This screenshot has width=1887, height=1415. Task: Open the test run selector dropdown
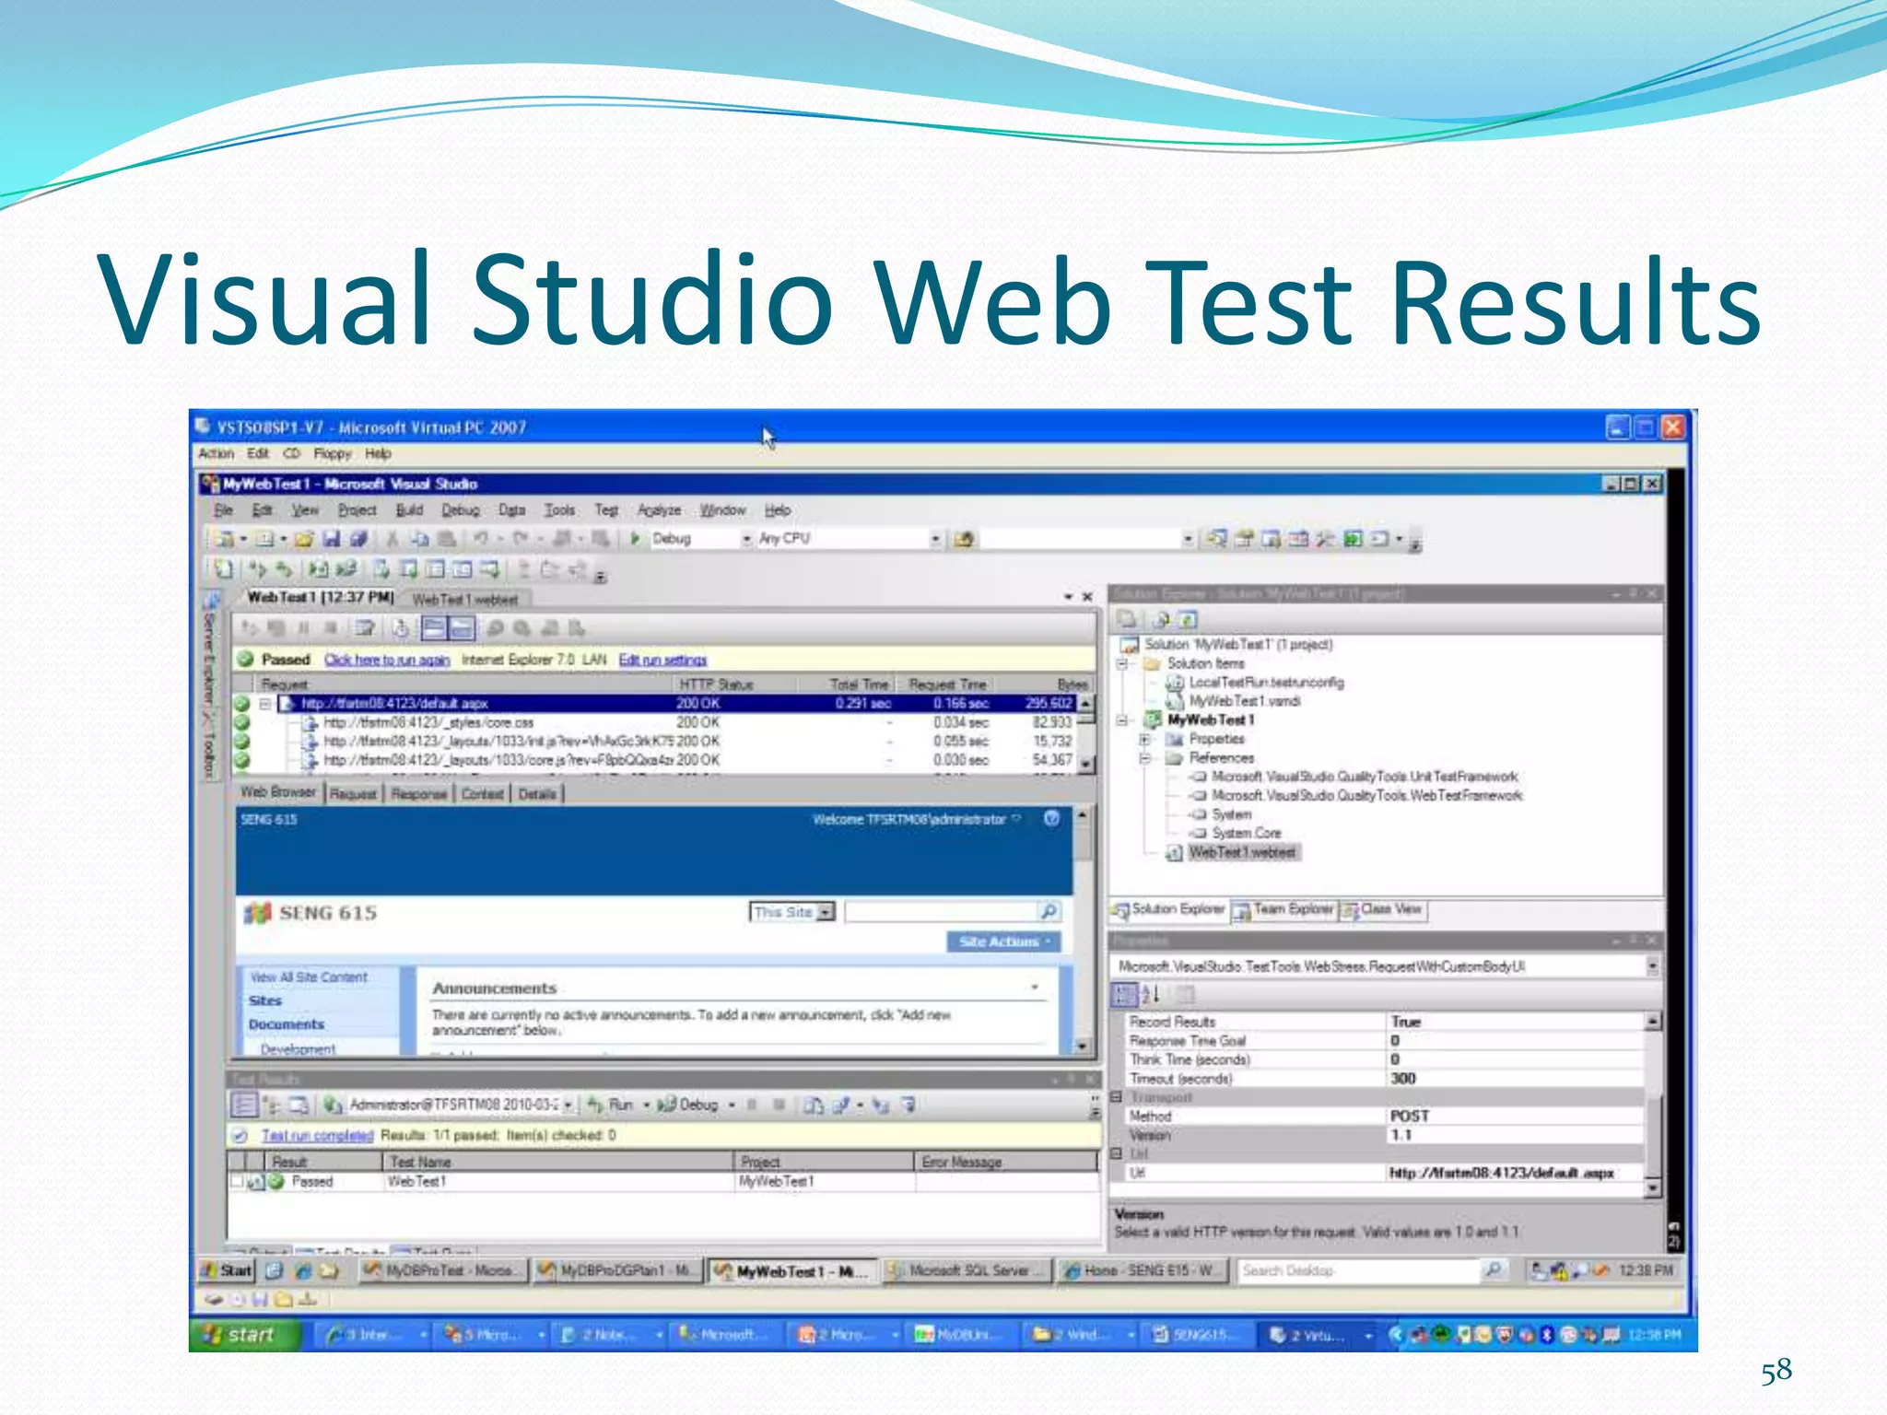click(x=568, y=1105)
